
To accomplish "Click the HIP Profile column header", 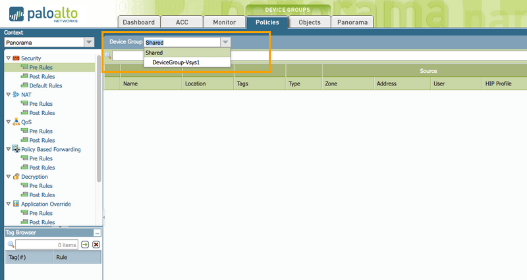I will click(505, 83).
